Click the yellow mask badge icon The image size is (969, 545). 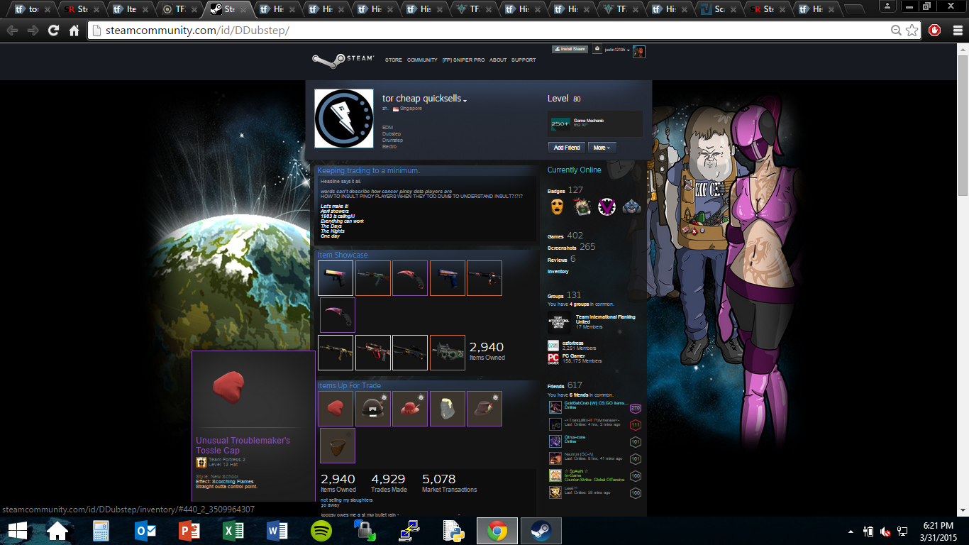558,207
